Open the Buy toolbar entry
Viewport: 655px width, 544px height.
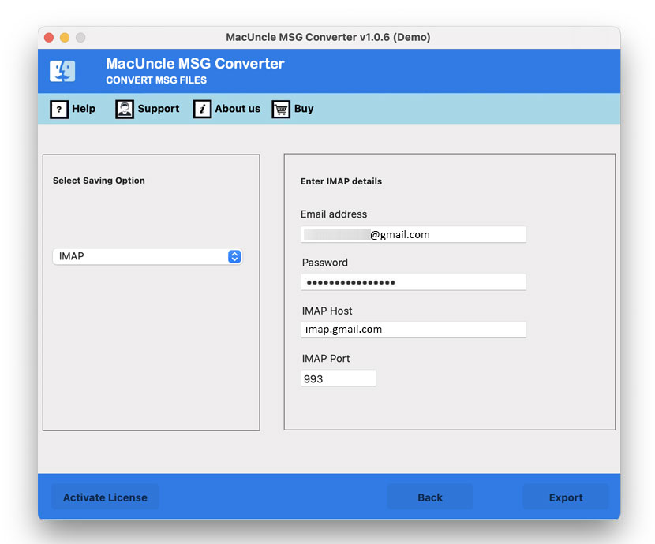pos(301,109)
